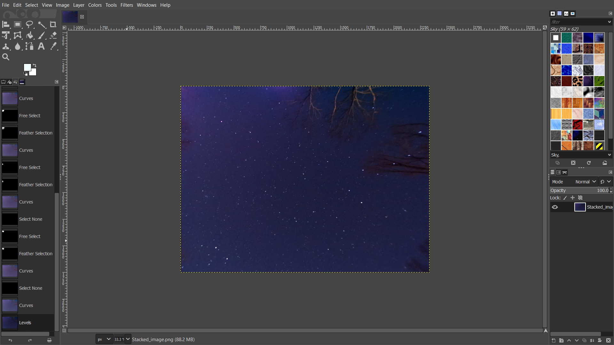Switch to the Channels tab

558,172
